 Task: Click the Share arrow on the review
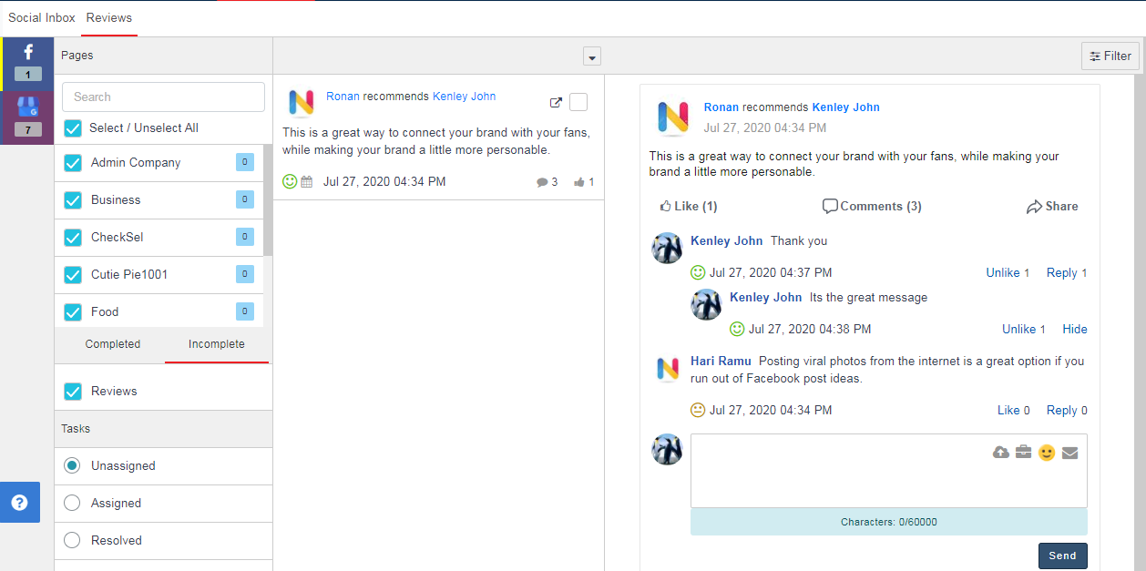(x=1051, y=207)
